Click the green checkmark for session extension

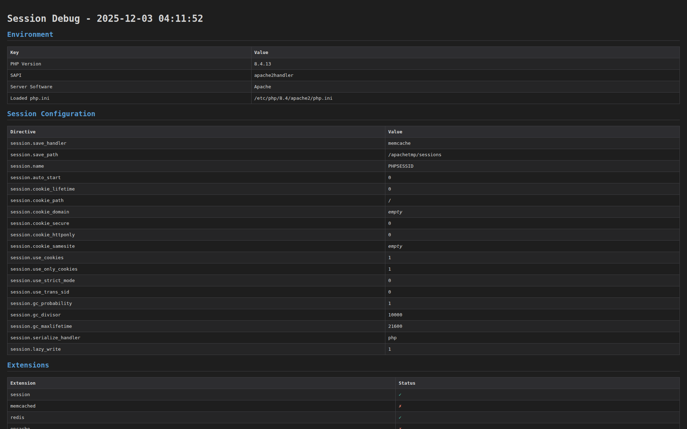[400, 395]
